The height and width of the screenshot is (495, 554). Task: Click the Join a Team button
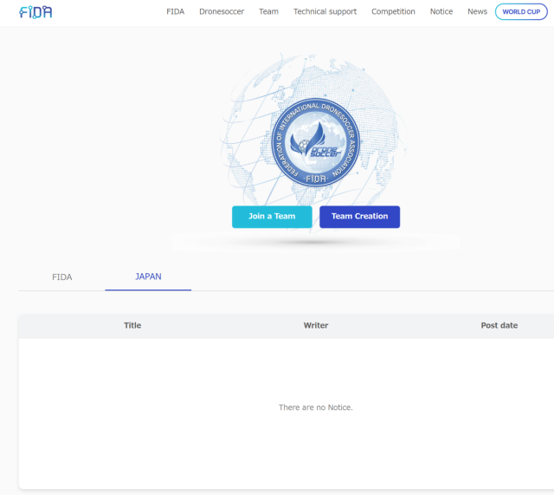(x=272, y=217)
